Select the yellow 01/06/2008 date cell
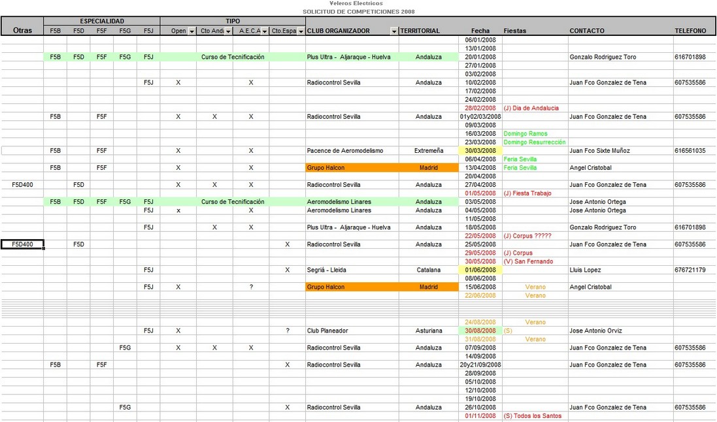The height and width of the screenshot is (422, 717). 480,270
